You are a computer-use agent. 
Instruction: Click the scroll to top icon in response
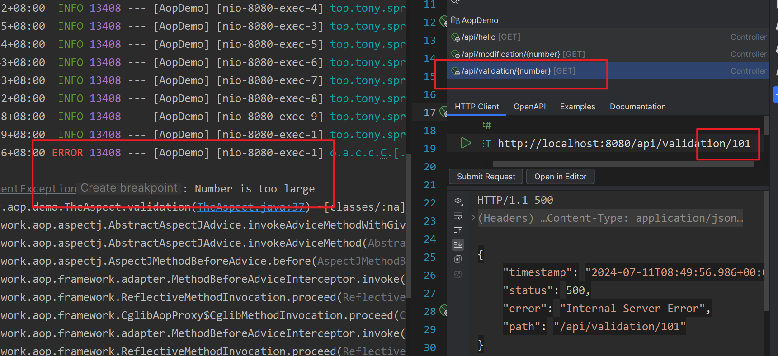click(x=458, y=230)
